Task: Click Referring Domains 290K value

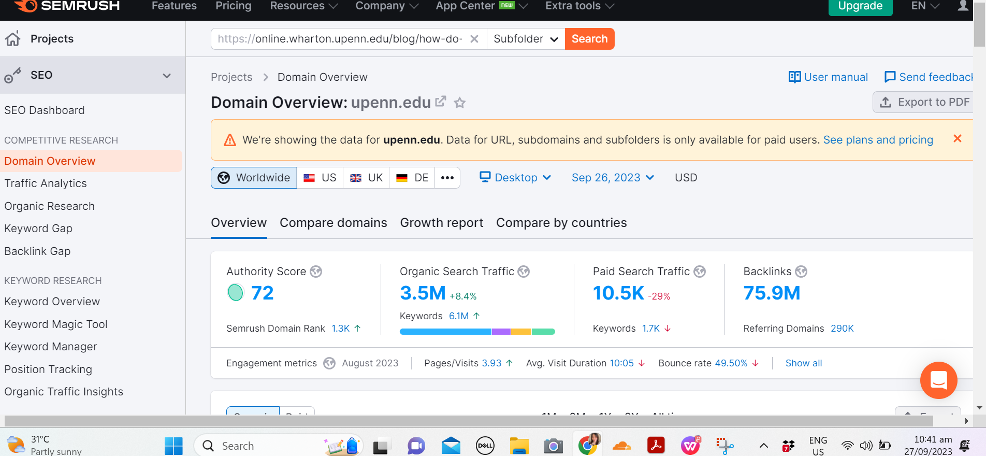Action: pyautogui.click(x=842, y=329)
